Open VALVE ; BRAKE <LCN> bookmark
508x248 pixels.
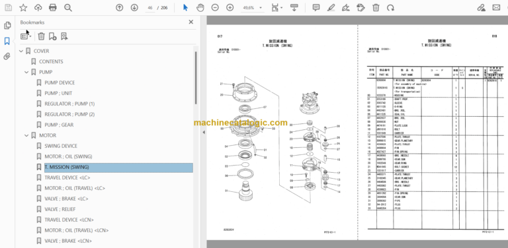[x=68, y=241]
